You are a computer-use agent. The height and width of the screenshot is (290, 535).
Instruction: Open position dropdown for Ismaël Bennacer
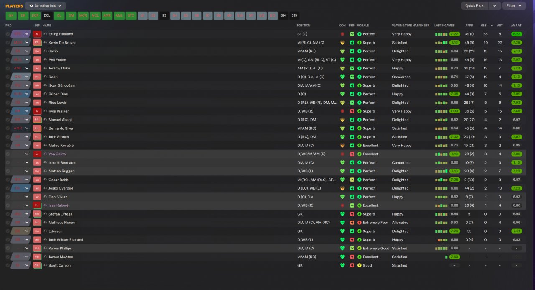tap(27, 163)
